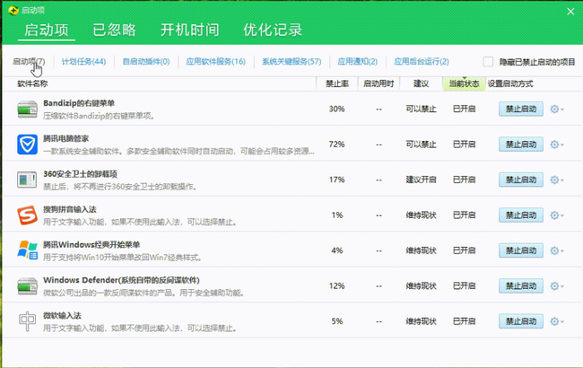Screen dimensions: 583x368
Task: Click 禁止启动 for Windows Defender
Action: (x=521, y=285)
